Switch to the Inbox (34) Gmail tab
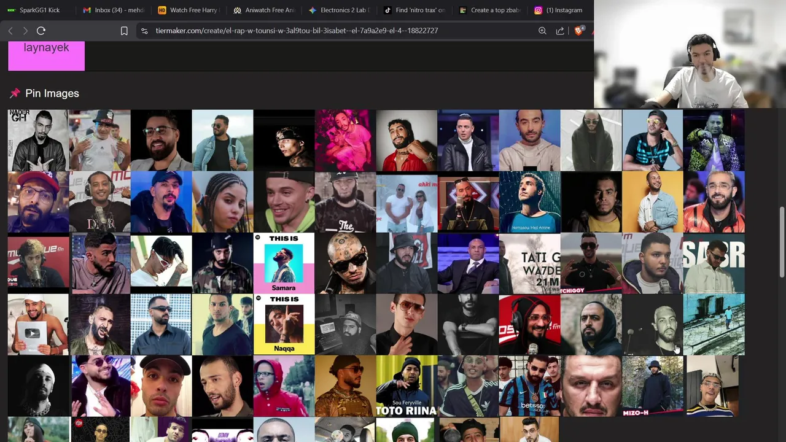786x442 pixels. [x=114, y=10]
